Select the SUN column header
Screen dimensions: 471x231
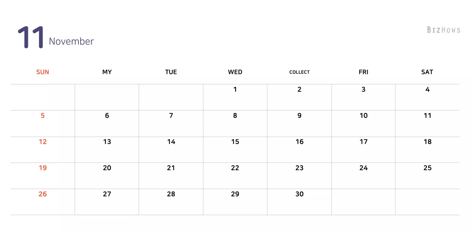click(x=43, y=72)
